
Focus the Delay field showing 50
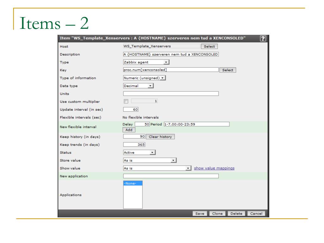(142, 124)
